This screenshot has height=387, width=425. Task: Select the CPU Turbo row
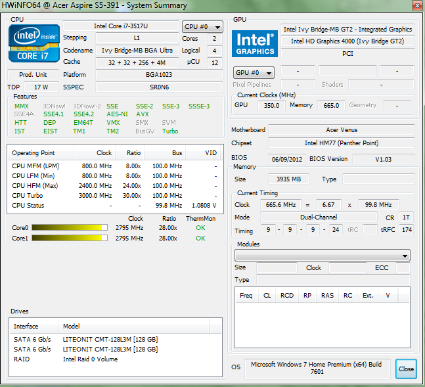click(x=114, y=196)
